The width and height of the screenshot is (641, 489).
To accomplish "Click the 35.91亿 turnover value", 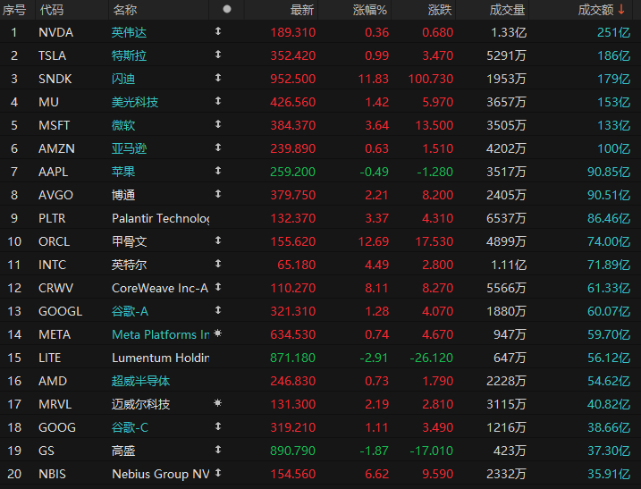I will pos(609,475).
